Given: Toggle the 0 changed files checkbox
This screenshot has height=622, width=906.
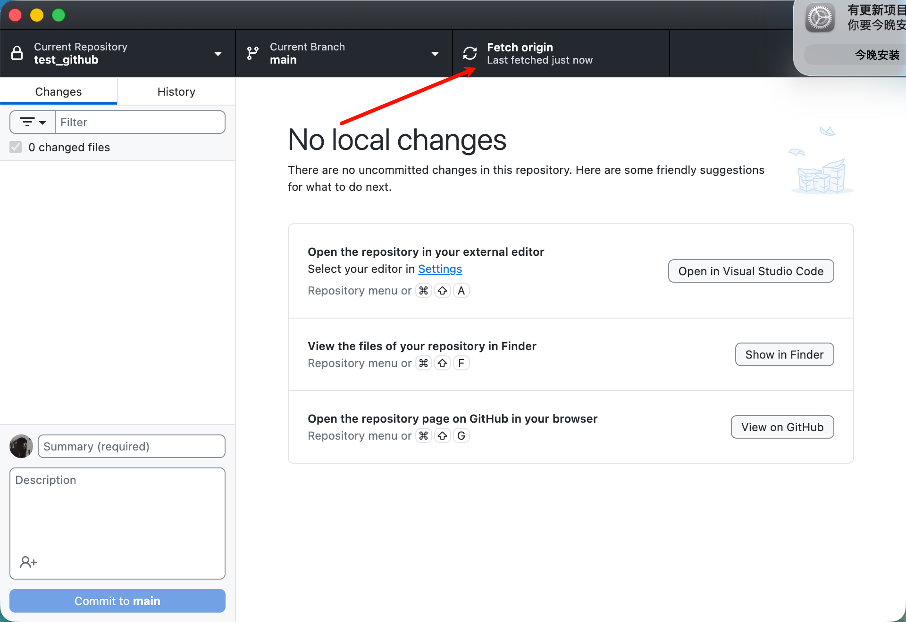Looking at the screenshot, I should coord(16,147).
